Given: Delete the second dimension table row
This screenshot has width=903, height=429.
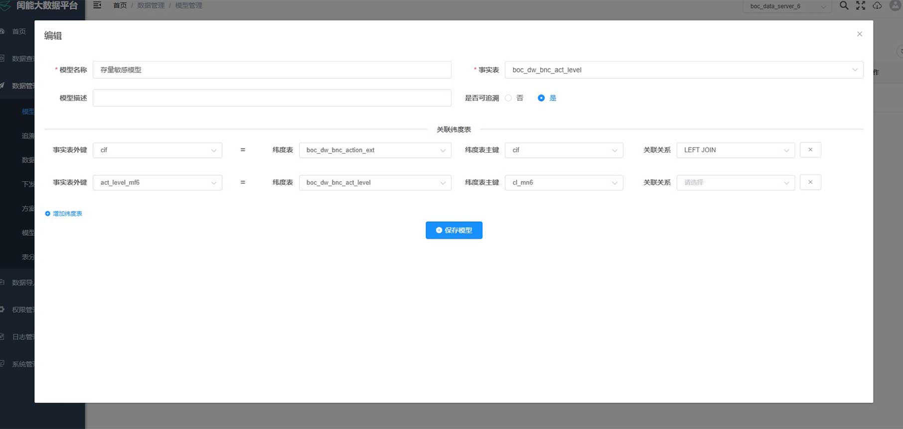Looking at the screenshot, I should 810,182.
